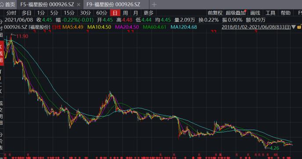Open the 分价表 sidebar tab
The width and height of the screenshot is (302, 159).
[x=2, y=141]
